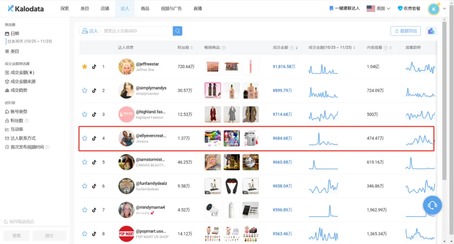
Task: Click the POP MART red avatar
Action: point(126,234)
